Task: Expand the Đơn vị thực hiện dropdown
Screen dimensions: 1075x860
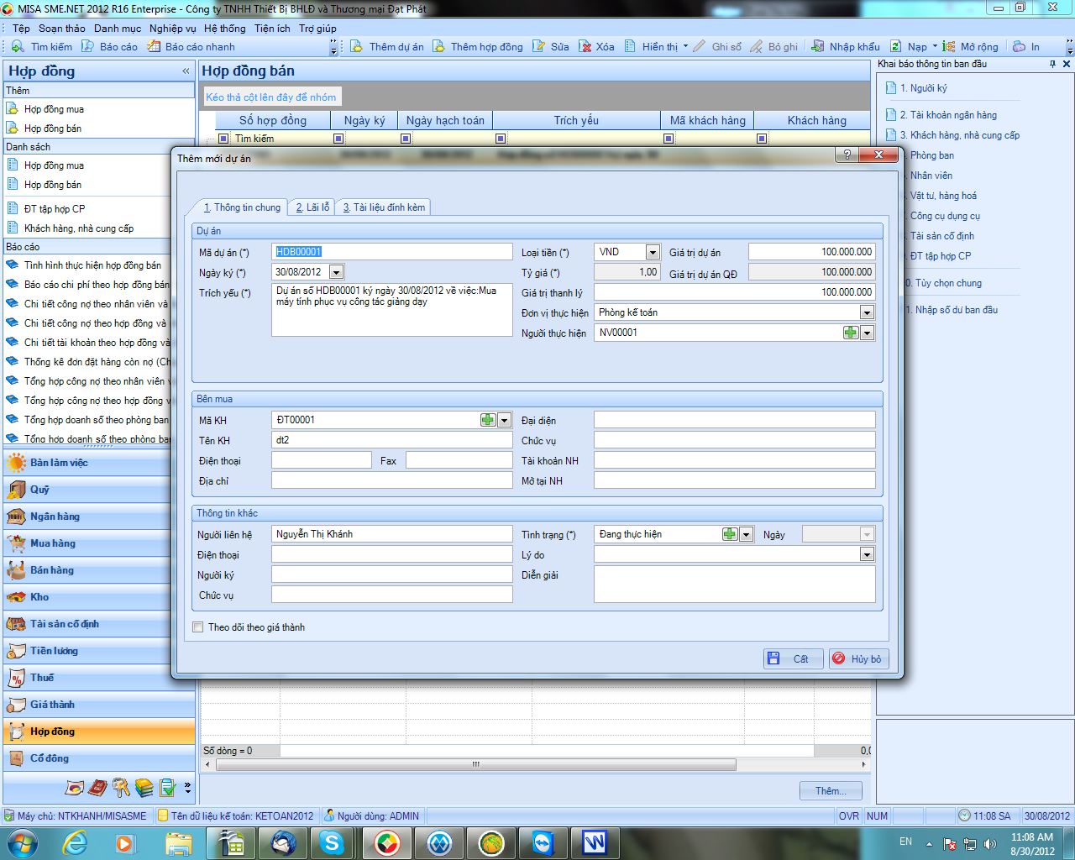Action: (x=868, y=312)
